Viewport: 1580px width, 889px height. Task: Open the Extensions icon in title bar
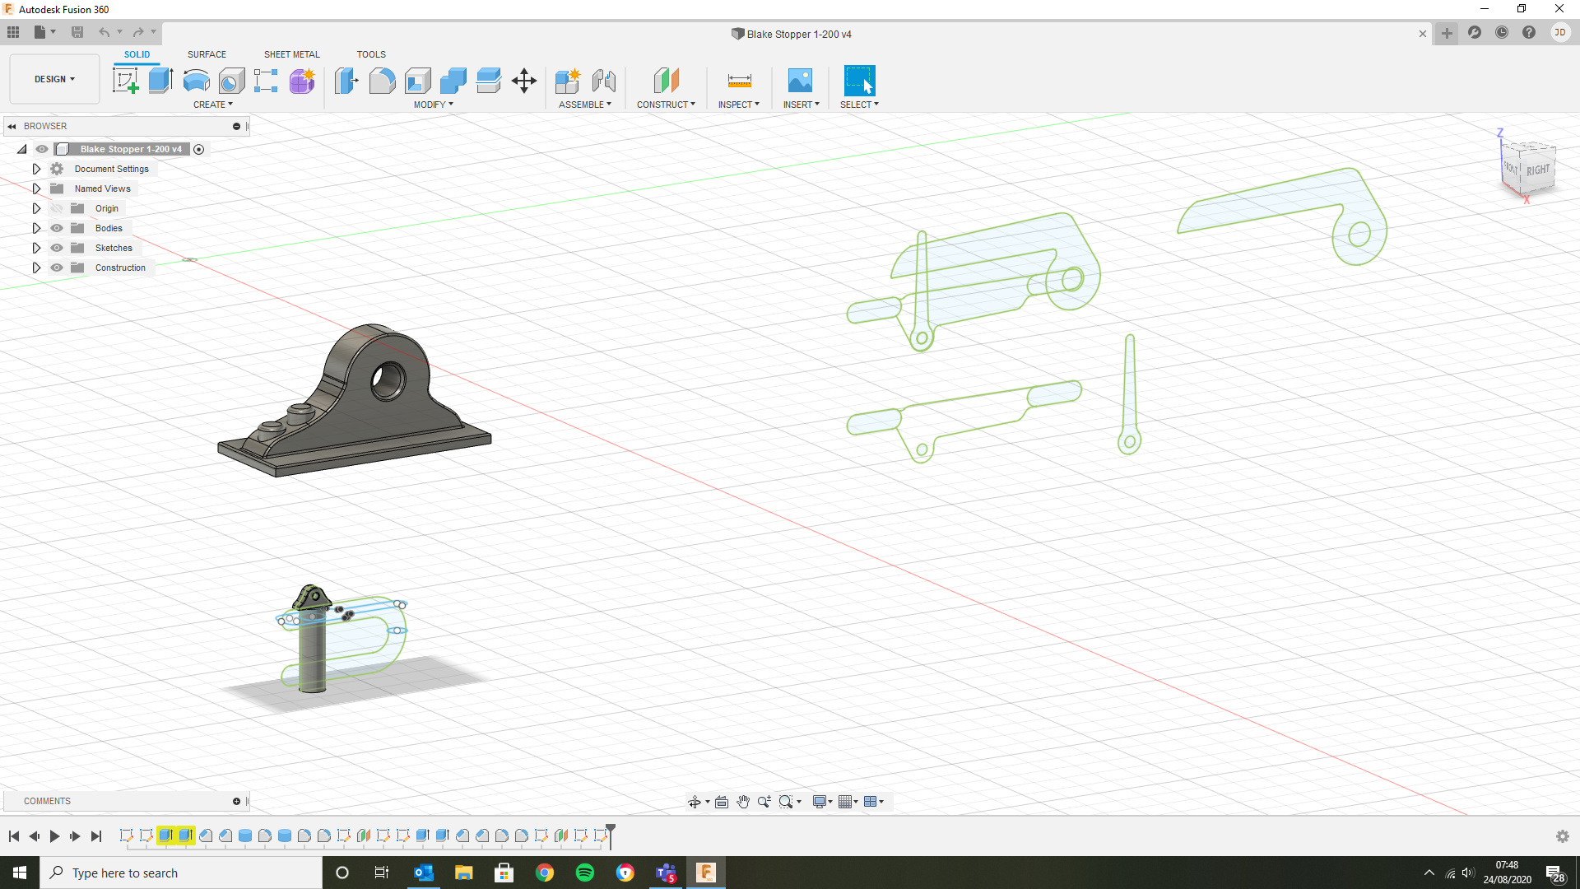[x=1475, y=33]
